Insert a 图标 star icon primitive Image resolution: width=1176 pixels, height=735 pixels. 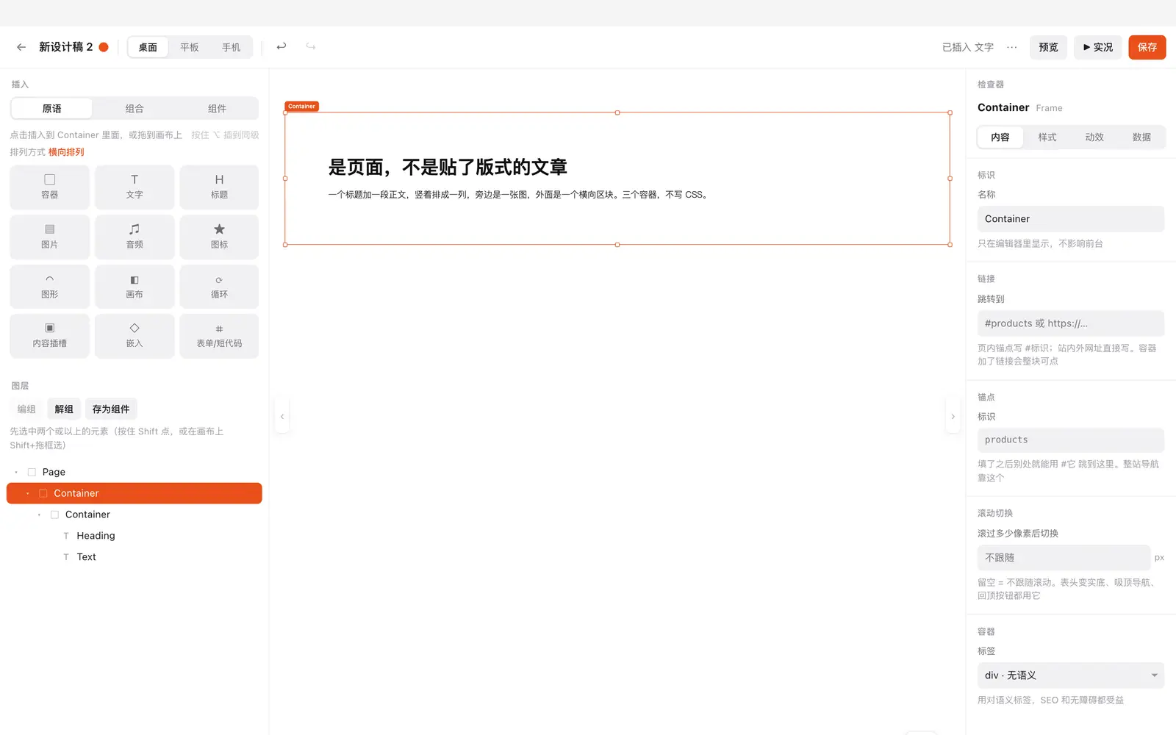[219, 237]
